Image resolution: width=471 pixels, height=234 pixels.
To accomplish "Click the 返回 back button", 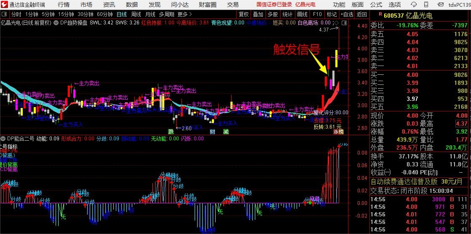I will [x=361, y=14].
